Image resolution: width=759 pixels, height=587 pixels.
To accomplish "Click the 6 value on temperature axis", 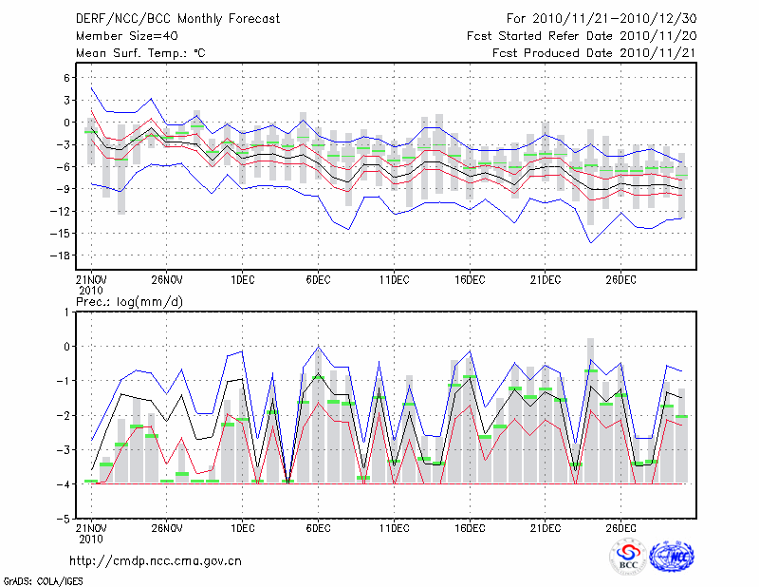I will tap(66, 78).
